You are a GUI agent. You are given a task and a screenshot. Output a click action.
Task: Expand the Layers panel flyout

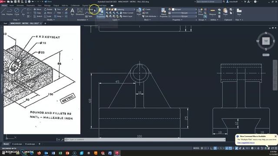[116, 20]
